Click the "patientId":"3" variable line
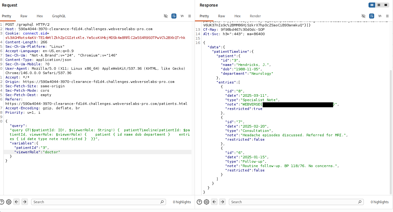The width and height of the screenshot is (393, 212). 32,148
